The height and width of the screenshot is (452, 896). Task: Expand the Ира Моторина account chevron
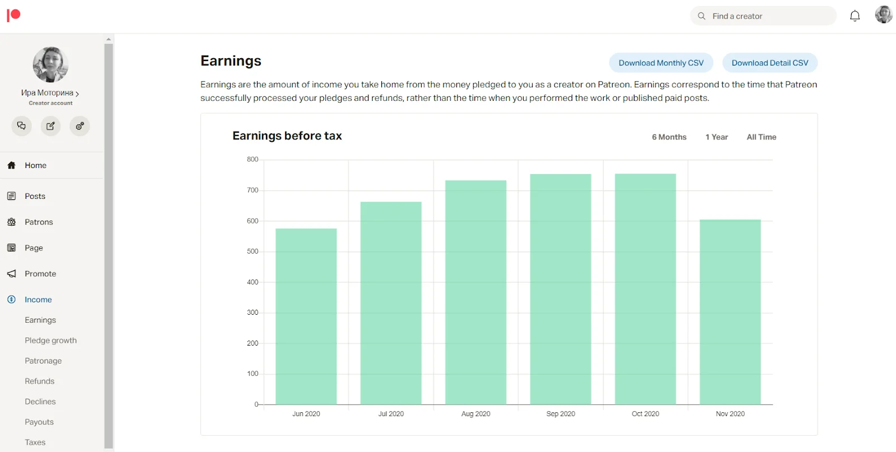coord(77,94)
